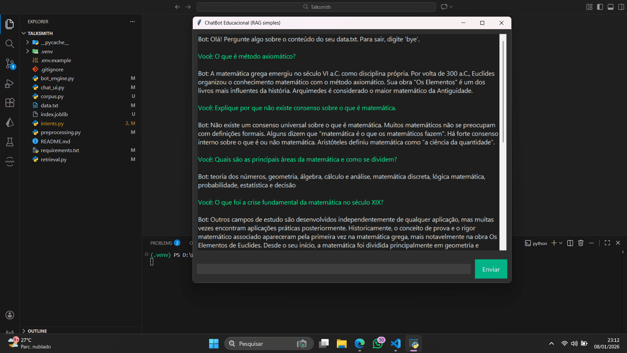Screen dimensions: 627x353
Task: Toggle maximize terminal panel size
Action: tap(607, 243)
